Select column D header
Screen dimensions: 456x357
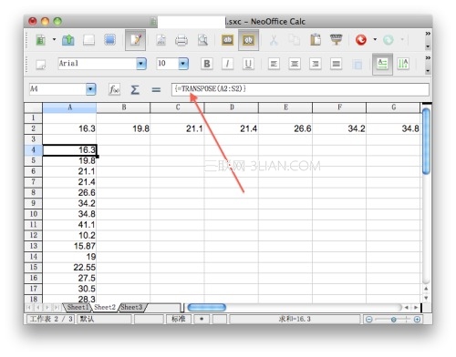click(232, 107)
